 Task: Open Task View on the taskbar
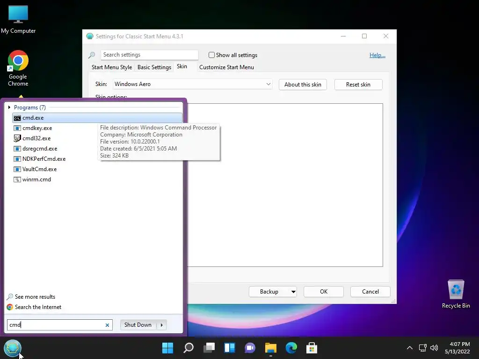coord(209,348)
